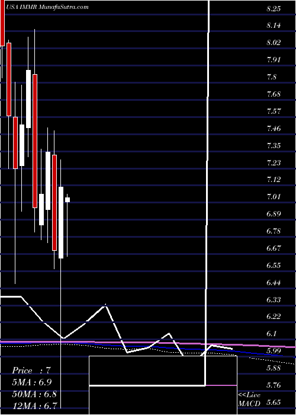Click the small last white candlestick near 7.01
296x415 pixels.
pyautogui.click(x=67, y=200)
